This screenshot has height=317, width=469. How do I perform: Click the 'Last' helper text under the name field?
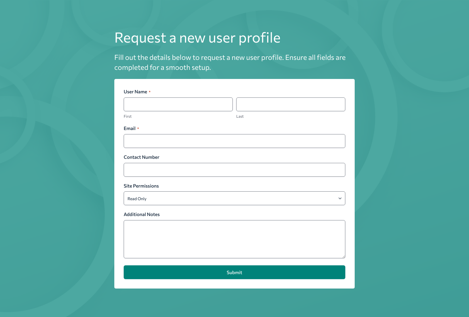pos(240,116)
